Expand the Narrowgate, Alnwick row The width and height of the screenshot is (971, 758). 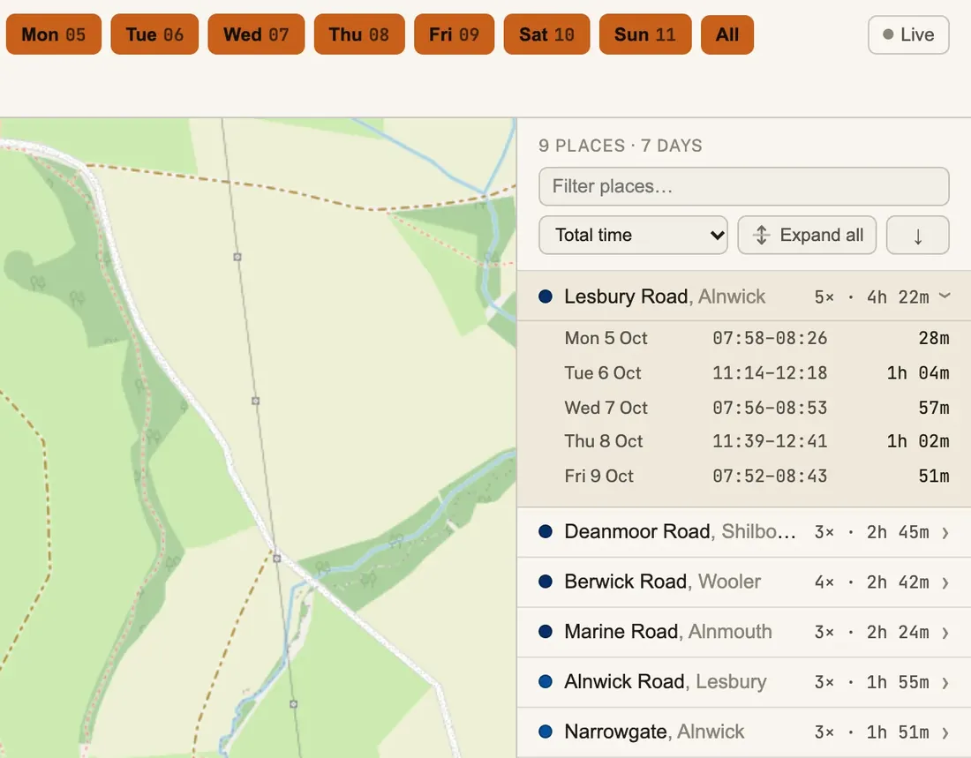(x=744, y=732)
